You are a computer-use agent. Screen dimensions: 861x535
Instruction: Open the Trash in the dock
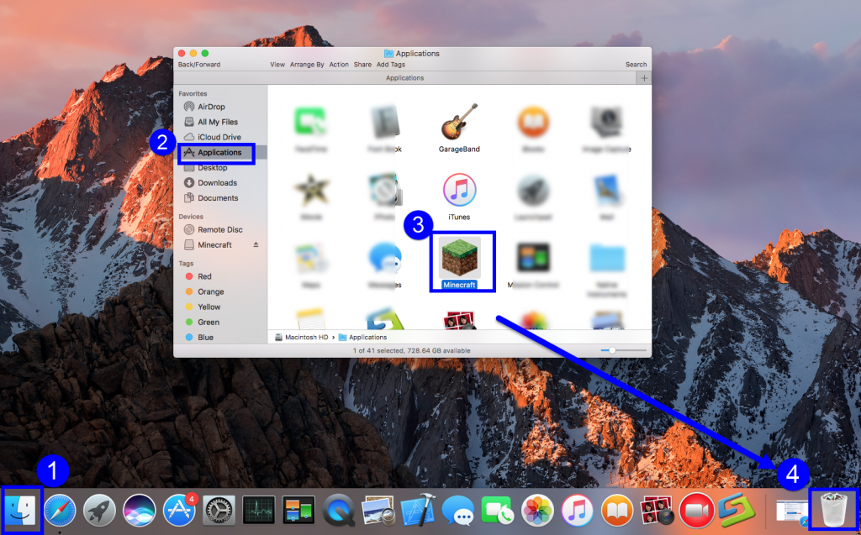(832, 509)
